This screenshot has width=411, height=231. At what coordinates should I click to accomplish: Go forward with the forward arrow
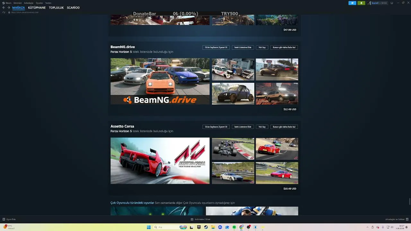pos(9,8)
